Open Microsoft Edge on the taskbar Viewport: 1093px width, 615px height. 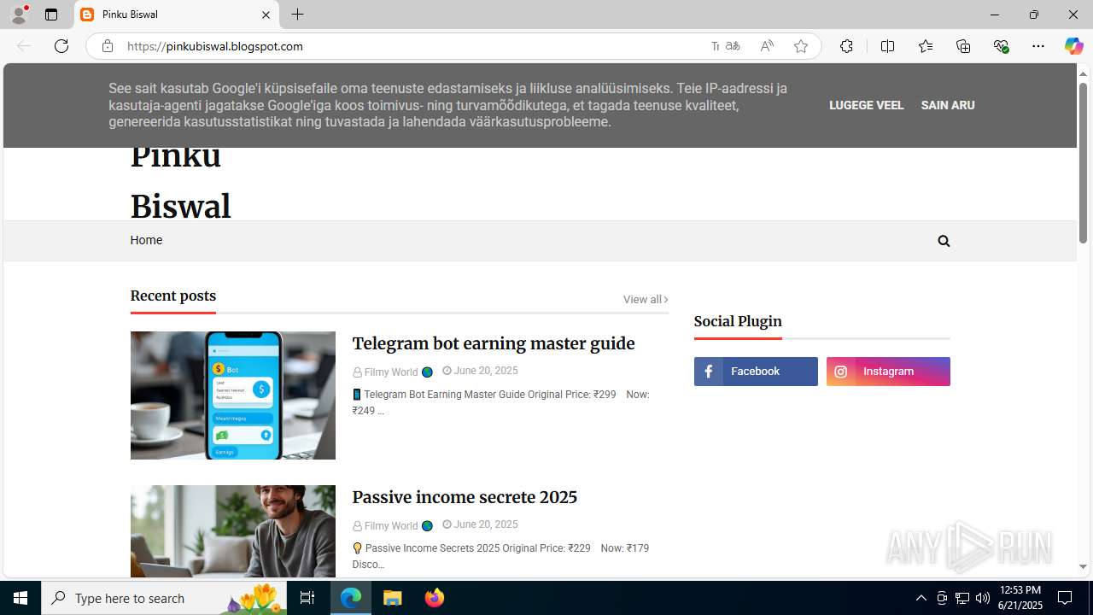[x=351, y=598]
